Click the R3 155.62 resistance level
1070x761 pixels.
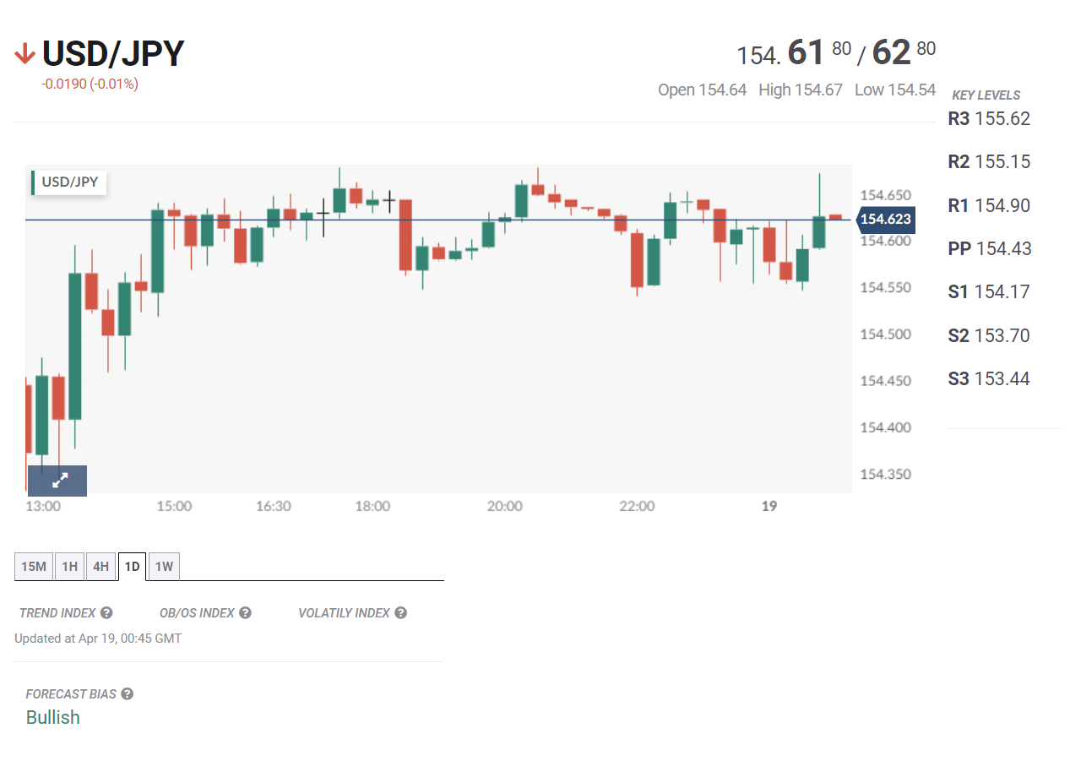click(x=989, y=118)
